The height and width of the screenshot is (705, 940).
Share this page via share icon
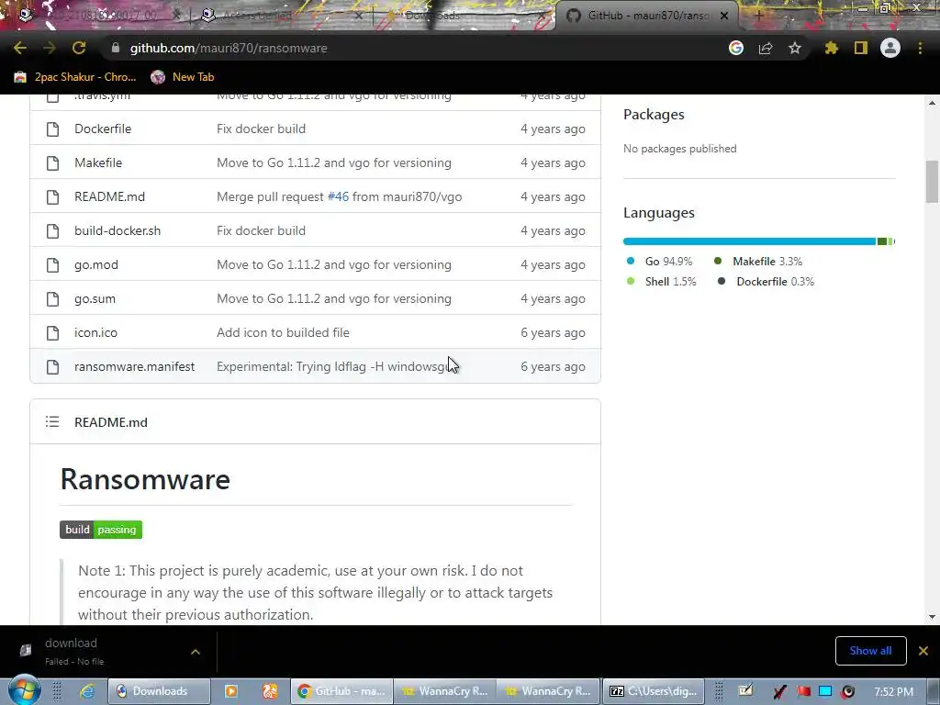(766, 48)
